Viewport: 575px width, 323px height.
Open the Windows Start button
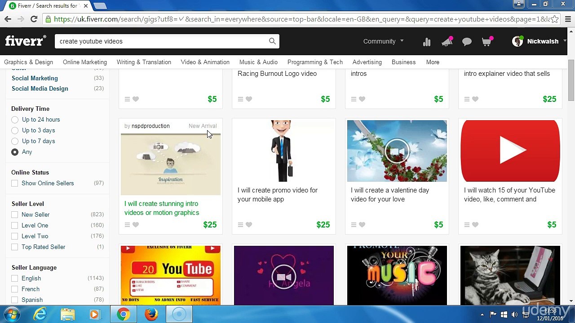[x=12, y=314]
